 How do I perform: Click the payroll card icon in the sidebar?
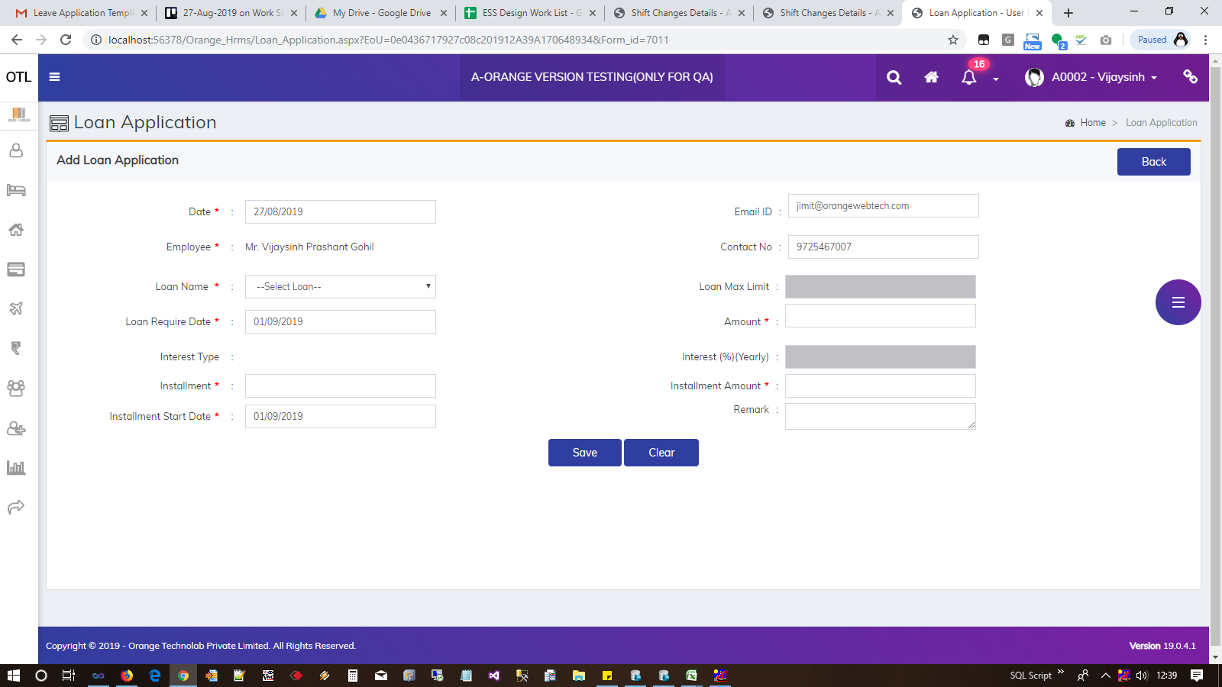click(16, 269)
